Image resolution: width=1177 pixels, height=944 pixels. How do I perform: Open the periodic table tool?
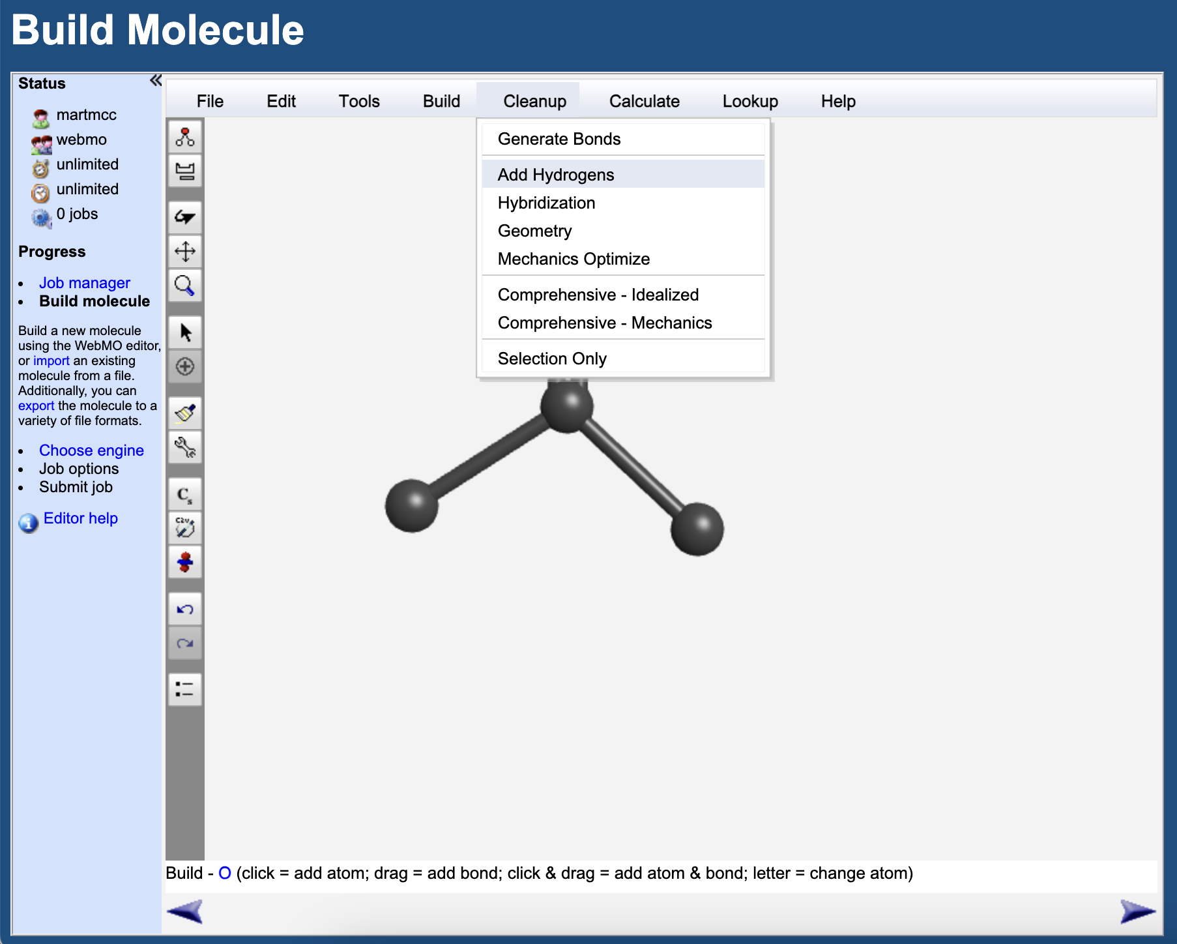(184, 170)
